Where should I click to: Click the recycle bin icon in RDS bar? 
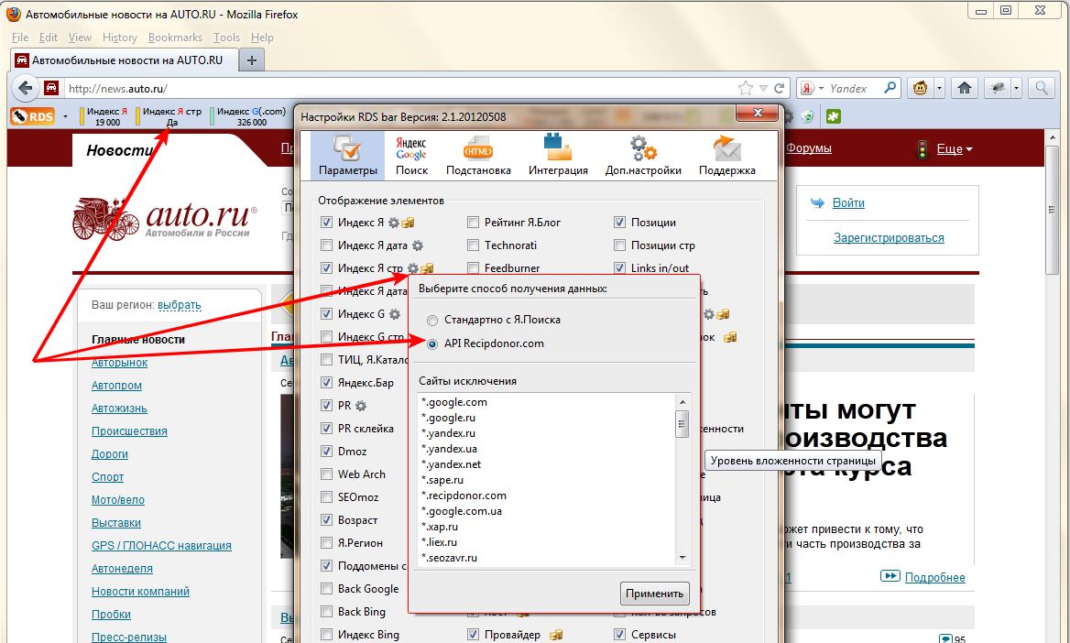click(807, 116)
